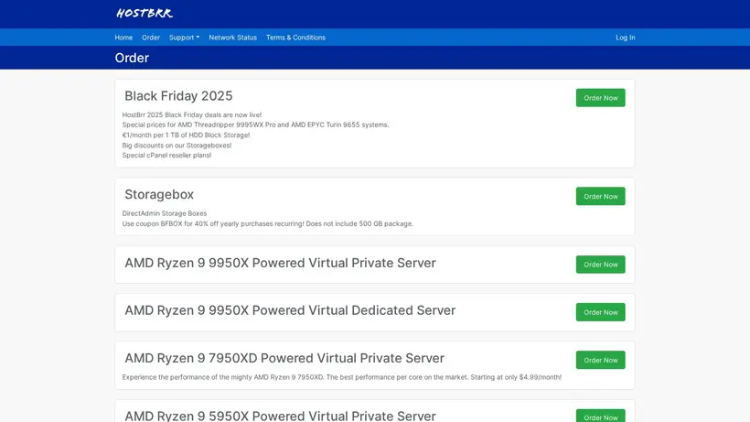Image resolution: width=750 pixels, height=422 pixels.
Task: Select the Black Friday 2025 heading
Action: tap(178, 96)
